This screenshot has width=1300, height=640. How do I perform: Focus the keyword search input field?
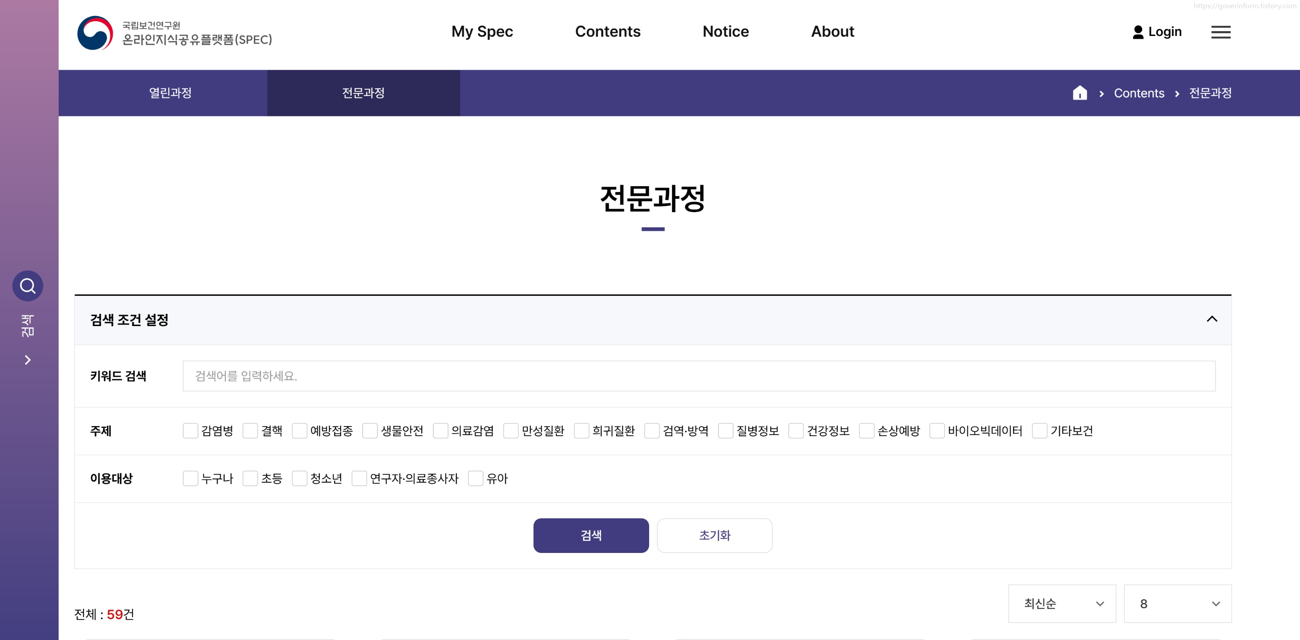(x=699, y=376)
